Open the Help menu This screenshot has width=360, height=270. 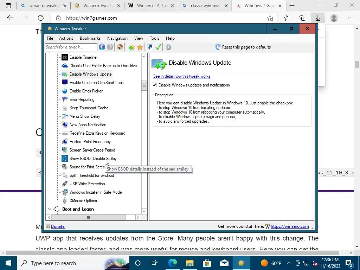(x=170, y=38)
